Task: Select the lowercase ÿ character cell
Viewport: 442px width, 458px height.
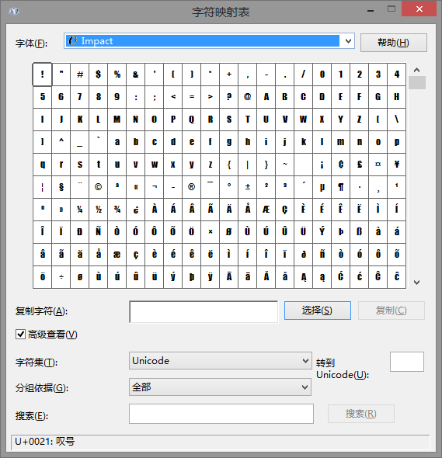Action: [x=211, y=276]
